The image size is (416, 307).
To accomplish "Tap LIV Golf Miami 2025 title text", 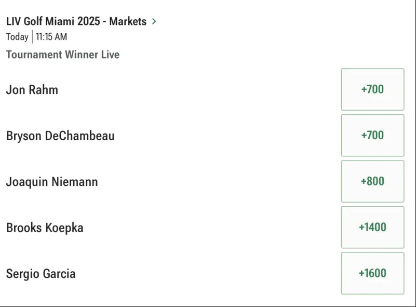I will pos(53,21).
